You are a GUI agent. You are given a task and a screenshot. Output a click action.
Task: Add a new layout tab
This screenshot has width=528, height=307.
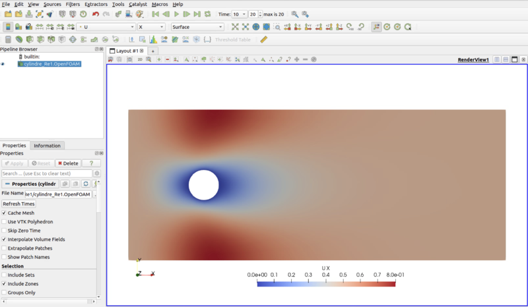[x=152, y=51]
